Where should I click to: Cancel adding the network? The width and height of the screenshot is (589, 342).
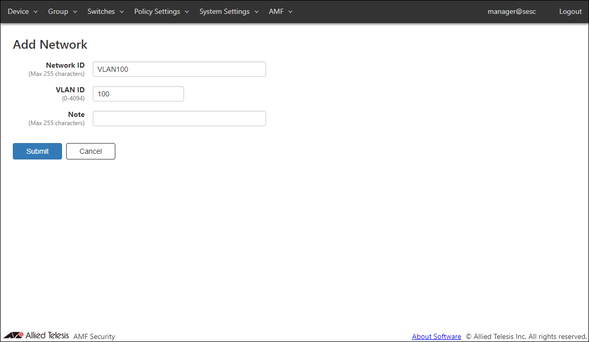(91, 151)
